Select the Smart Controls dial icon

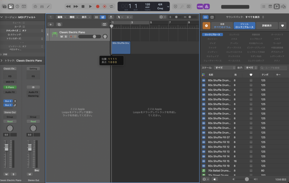pyautogui.click(x=35, y=6)
